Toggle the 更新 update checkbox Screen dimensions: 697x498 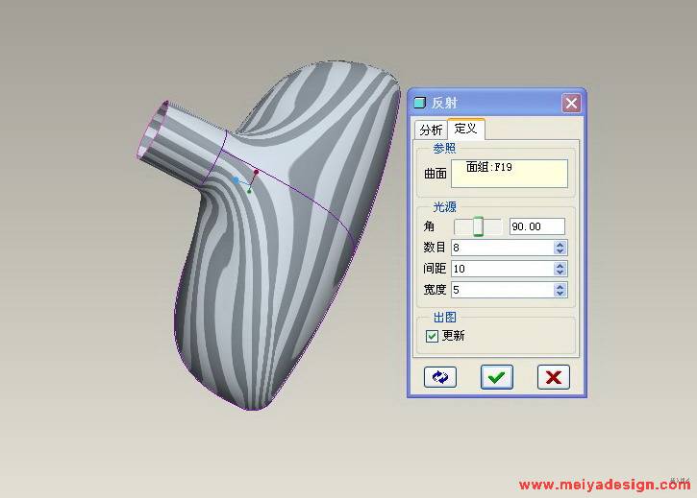(432, 336)
